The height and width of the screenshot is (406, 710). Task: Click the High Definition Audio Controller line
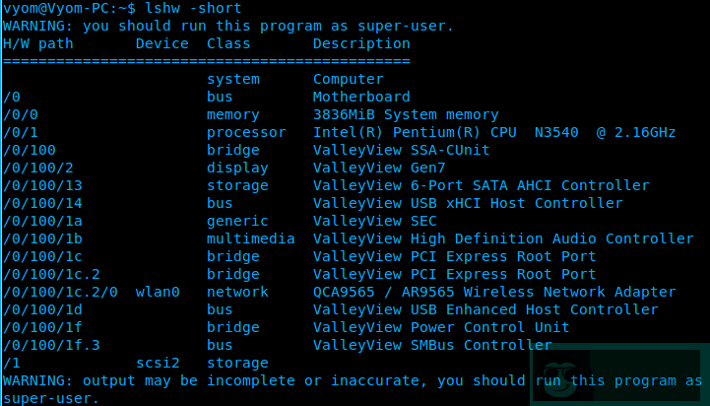coord(503,238)
